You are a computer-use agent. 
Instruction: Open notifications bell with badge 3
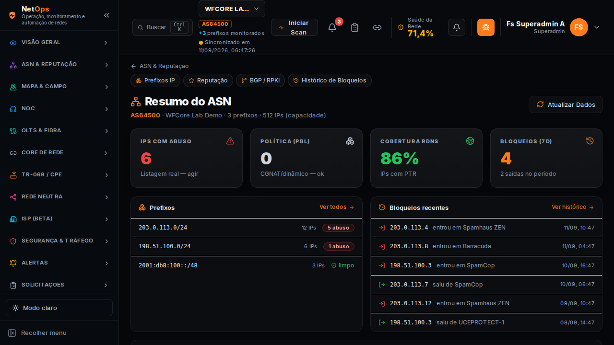[332, 27]
